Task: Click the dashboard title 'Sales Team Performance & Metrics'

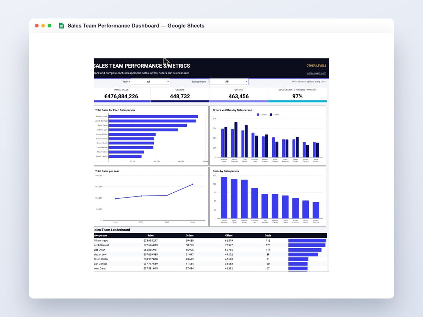Action: click(142, 66)
